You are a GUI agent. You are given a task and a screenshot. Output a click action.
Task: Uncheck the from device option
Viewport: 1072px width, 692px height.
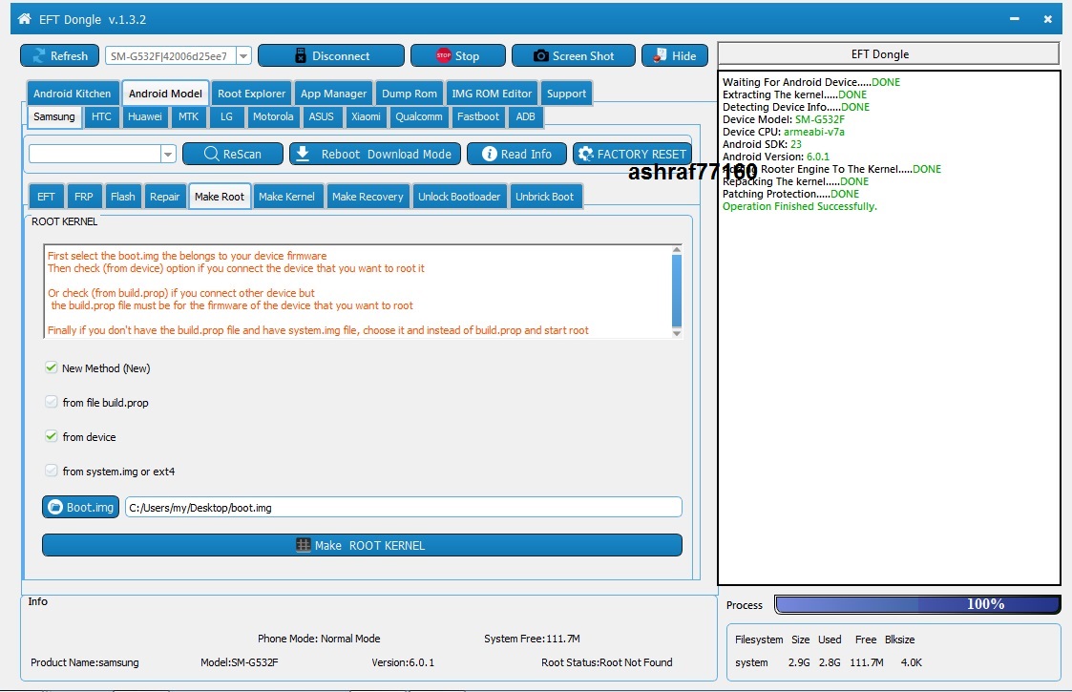[52, 436]
